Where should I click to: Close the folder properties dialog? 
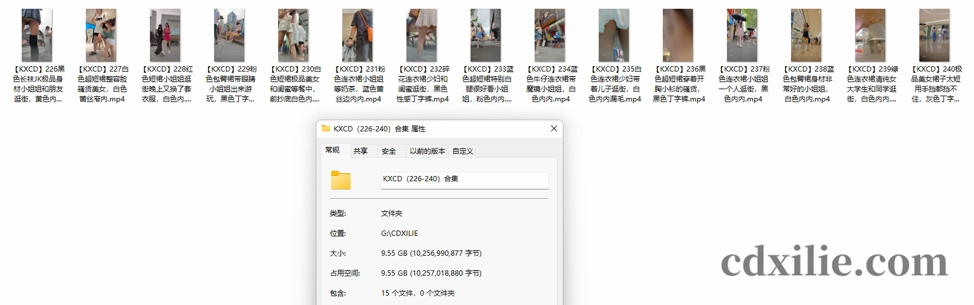click(x=553, y=128)
